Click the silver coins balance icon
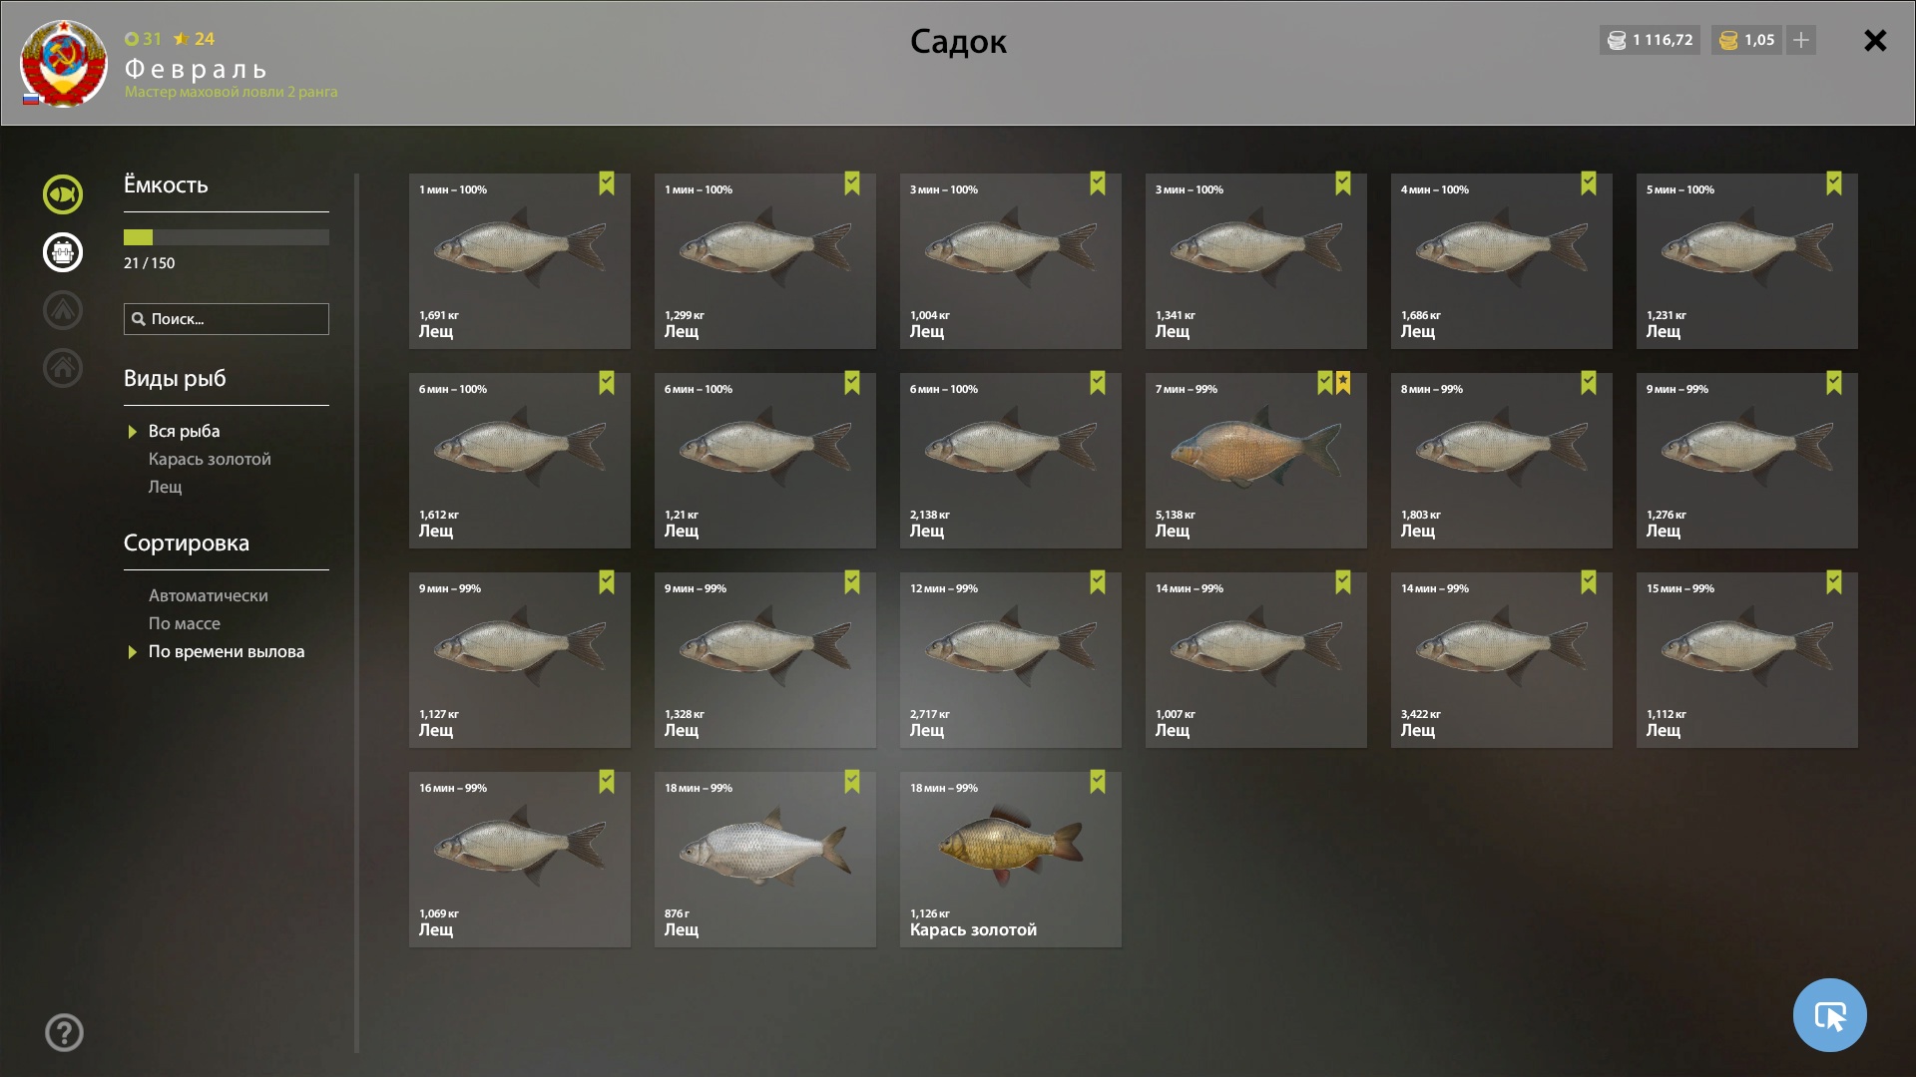Viewport: 1916px width, 1077px height. click(x=1617, y=40)
